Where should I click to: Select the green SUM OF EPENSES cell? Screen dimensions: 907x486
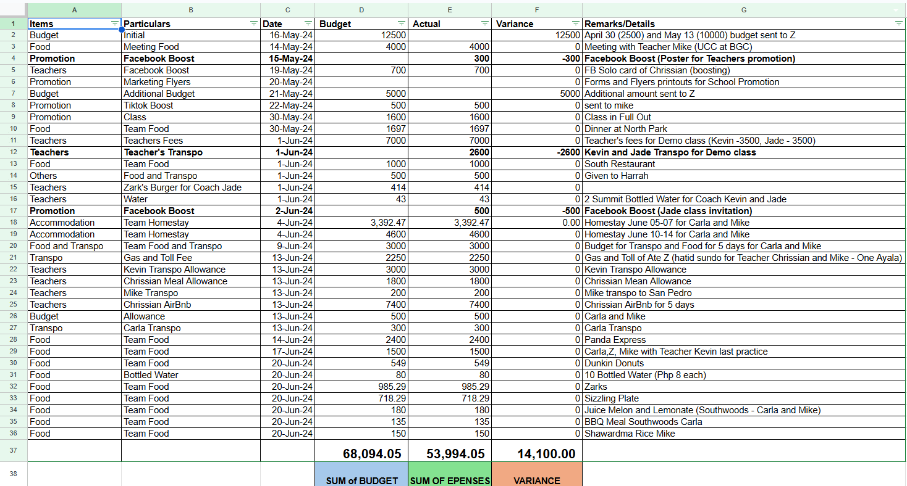point(450,475)
